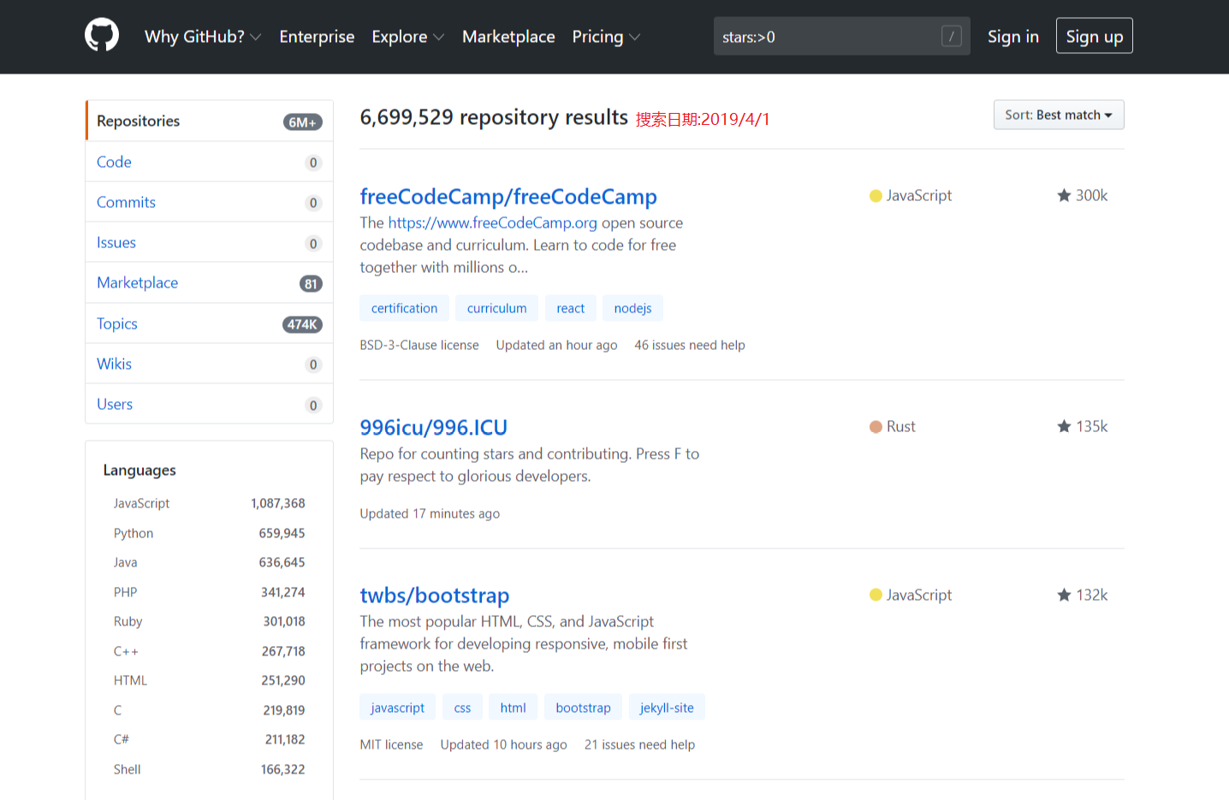This screenshot has width=1229, height=800.
Task: Click the star icon beside 300k
Action: [1064, 195]
